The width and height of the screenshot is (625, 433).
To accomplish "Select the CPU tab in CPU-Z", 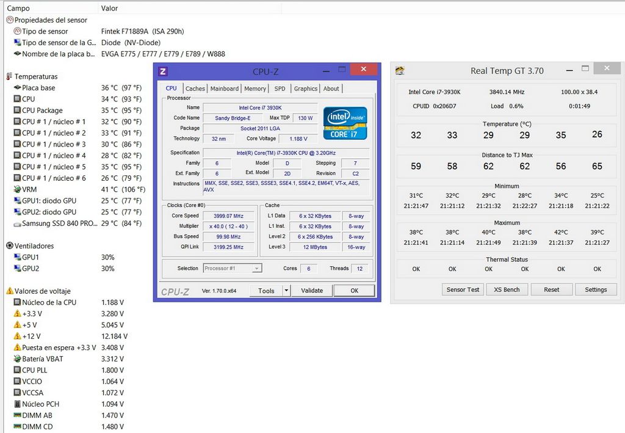I will pyautogui.click(x=172, y=88).
